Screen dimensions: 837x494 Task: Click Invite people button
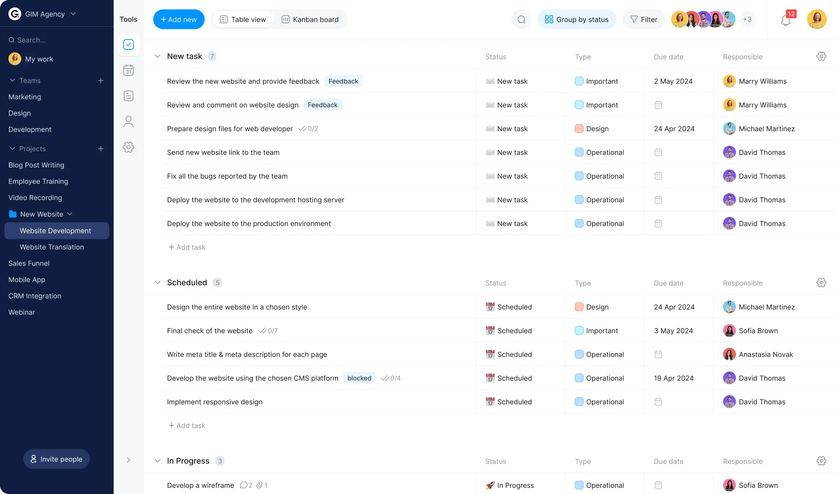[x=57, y=459]
